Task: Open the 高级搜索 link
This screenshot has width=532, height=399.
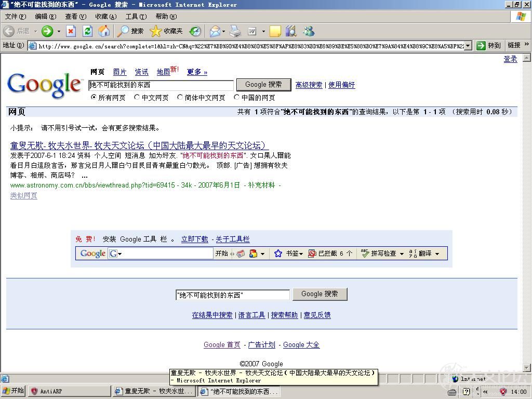Action: (309, 85)
